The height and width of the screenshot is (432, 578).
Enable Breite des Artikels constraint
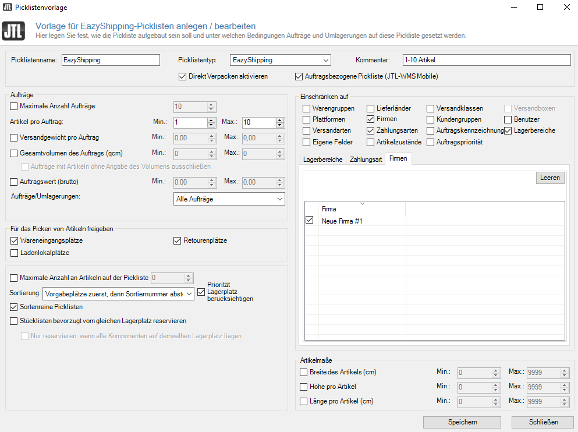coord(303,372)
